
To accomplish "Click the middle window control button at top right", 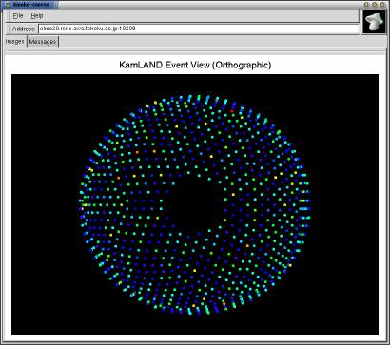I will [x=375, y=5].
